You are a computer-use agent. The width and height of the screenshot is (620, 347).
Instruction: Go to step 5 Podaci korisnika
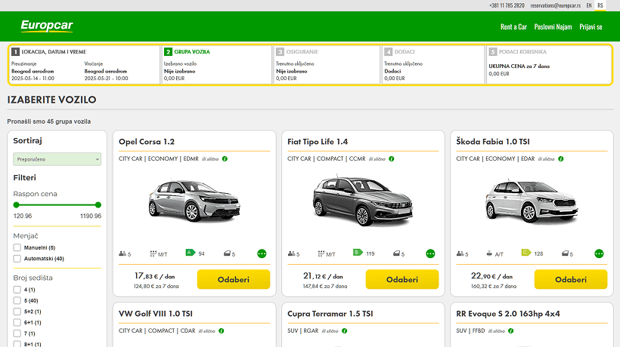(x=549, y=65)
